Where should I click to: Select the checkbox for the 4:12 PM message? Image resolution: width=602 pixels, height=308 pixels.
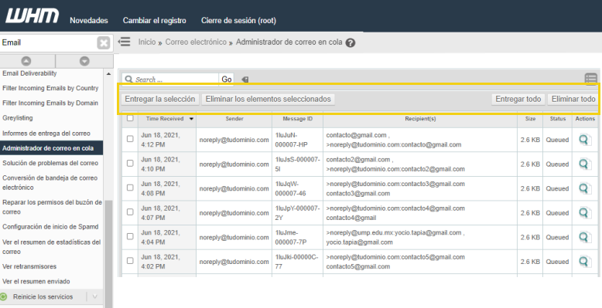tap(130, 139)
